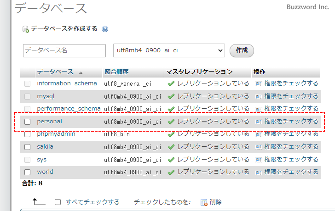
Task: Check the personal database checkbox
Action: pos(27,122)
